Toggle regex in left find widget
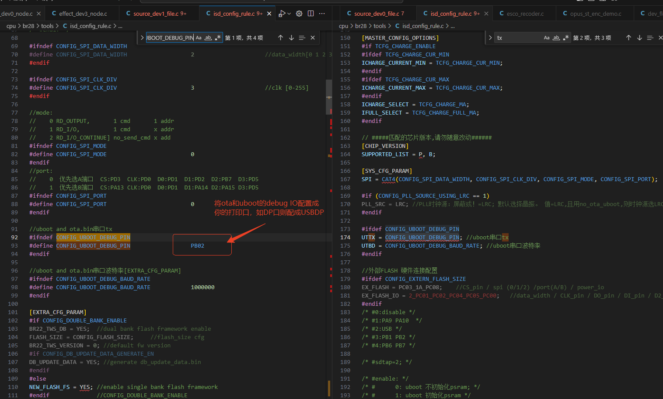This screenshot has width=663, height=399. tap(217, 38)
